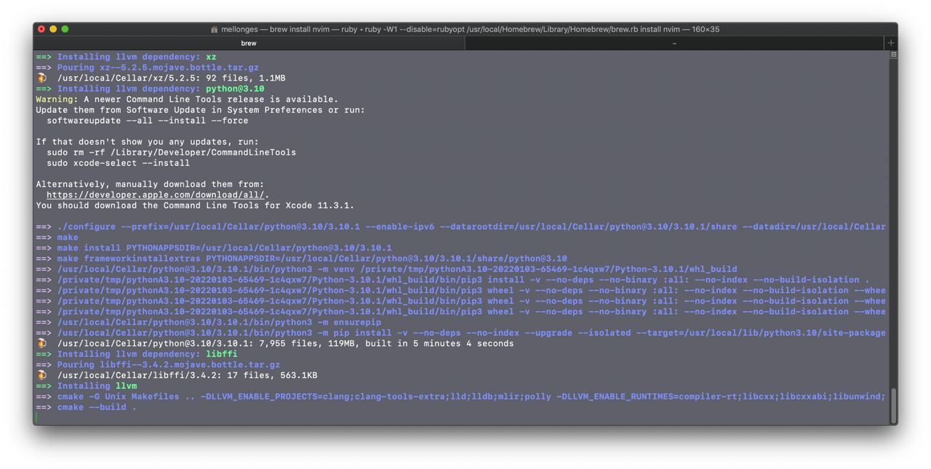
Task: Click the 'Warning:' Command Line Tools message
Action: [187, 100]
